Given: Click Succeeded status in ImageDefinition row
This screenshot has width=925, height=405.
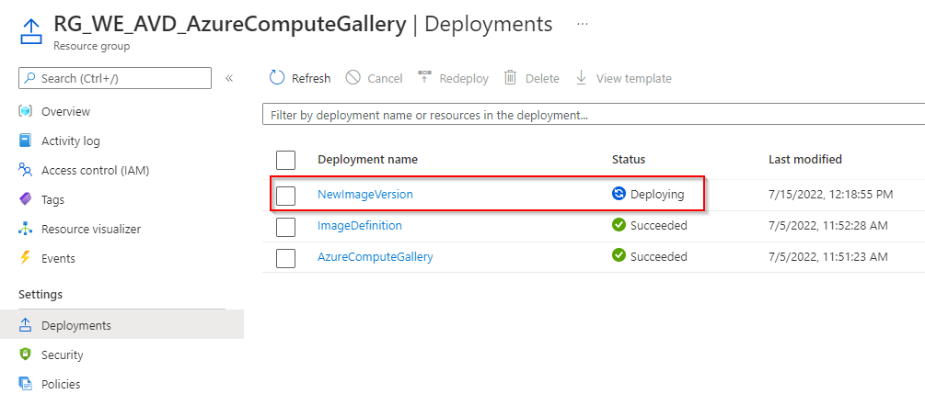Looking at the screenshot, I should 659,225.
